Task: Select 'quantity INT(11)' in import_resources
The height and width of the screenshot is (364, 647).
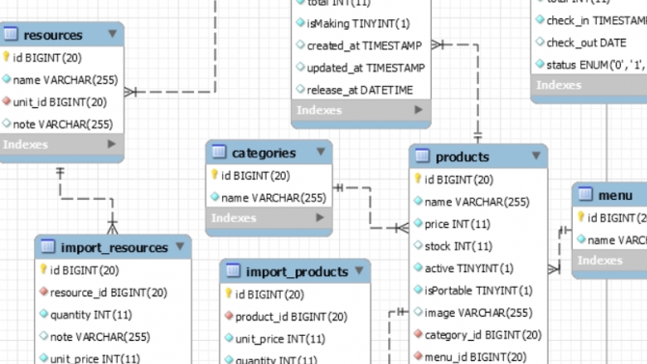Action: 91,315
